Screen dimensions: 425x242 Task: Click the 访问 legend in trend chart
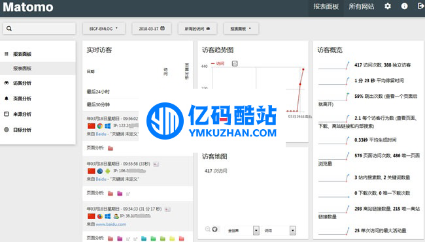pyautogui.click(x=218, y=63)
